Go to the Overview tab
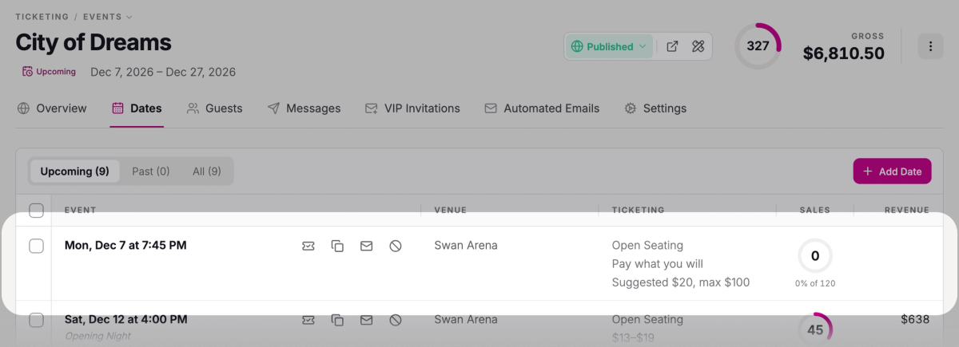This screenshot has height=347, width=959. [x=52, y=108]
